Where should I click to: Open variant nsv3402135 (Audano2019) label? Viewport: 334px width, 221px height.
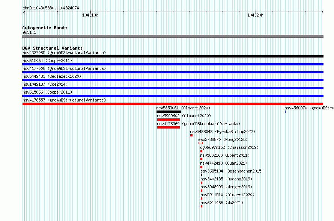point(226,179)
